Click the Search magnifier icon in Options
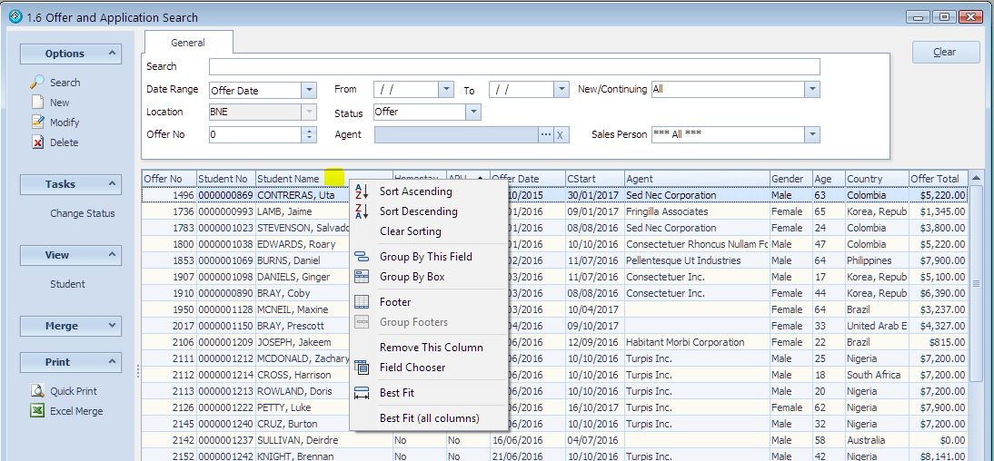This screenshot has height=461, width=994. coord(37,82)
